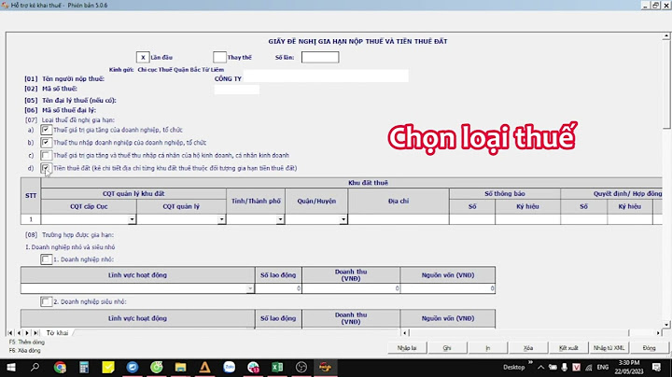This screenshot has width=672, height=377.
Task: Click the 'Kết xuất' export button
Action: (x=568, y=348)
